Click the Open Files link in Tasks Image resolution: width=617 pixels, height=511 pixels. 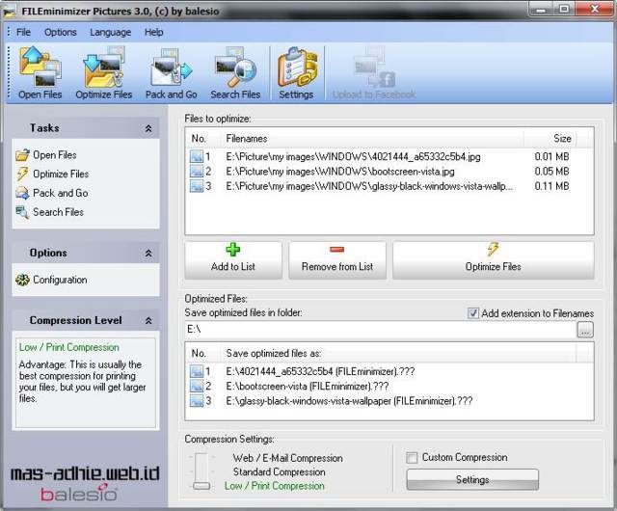[55, 154]
